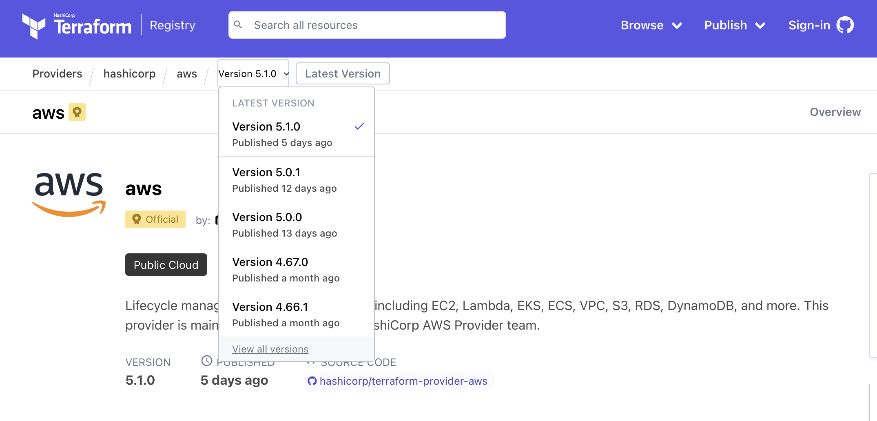Image resolution: width=877 pixels, height=421 pixels.
Task: Open the Browse dropdown menu
Action: (651, 25)
